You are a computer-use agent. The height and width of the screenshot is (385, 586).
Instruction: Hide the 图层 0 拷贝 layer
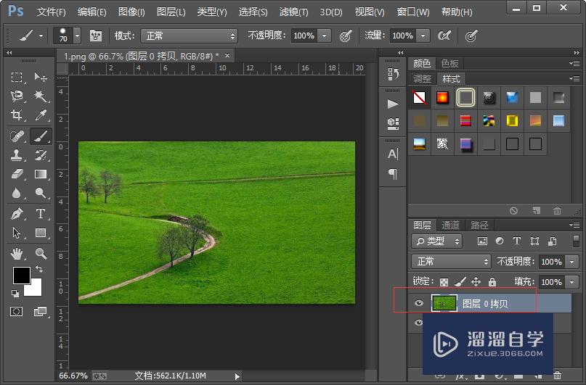(x=418, y=304)
